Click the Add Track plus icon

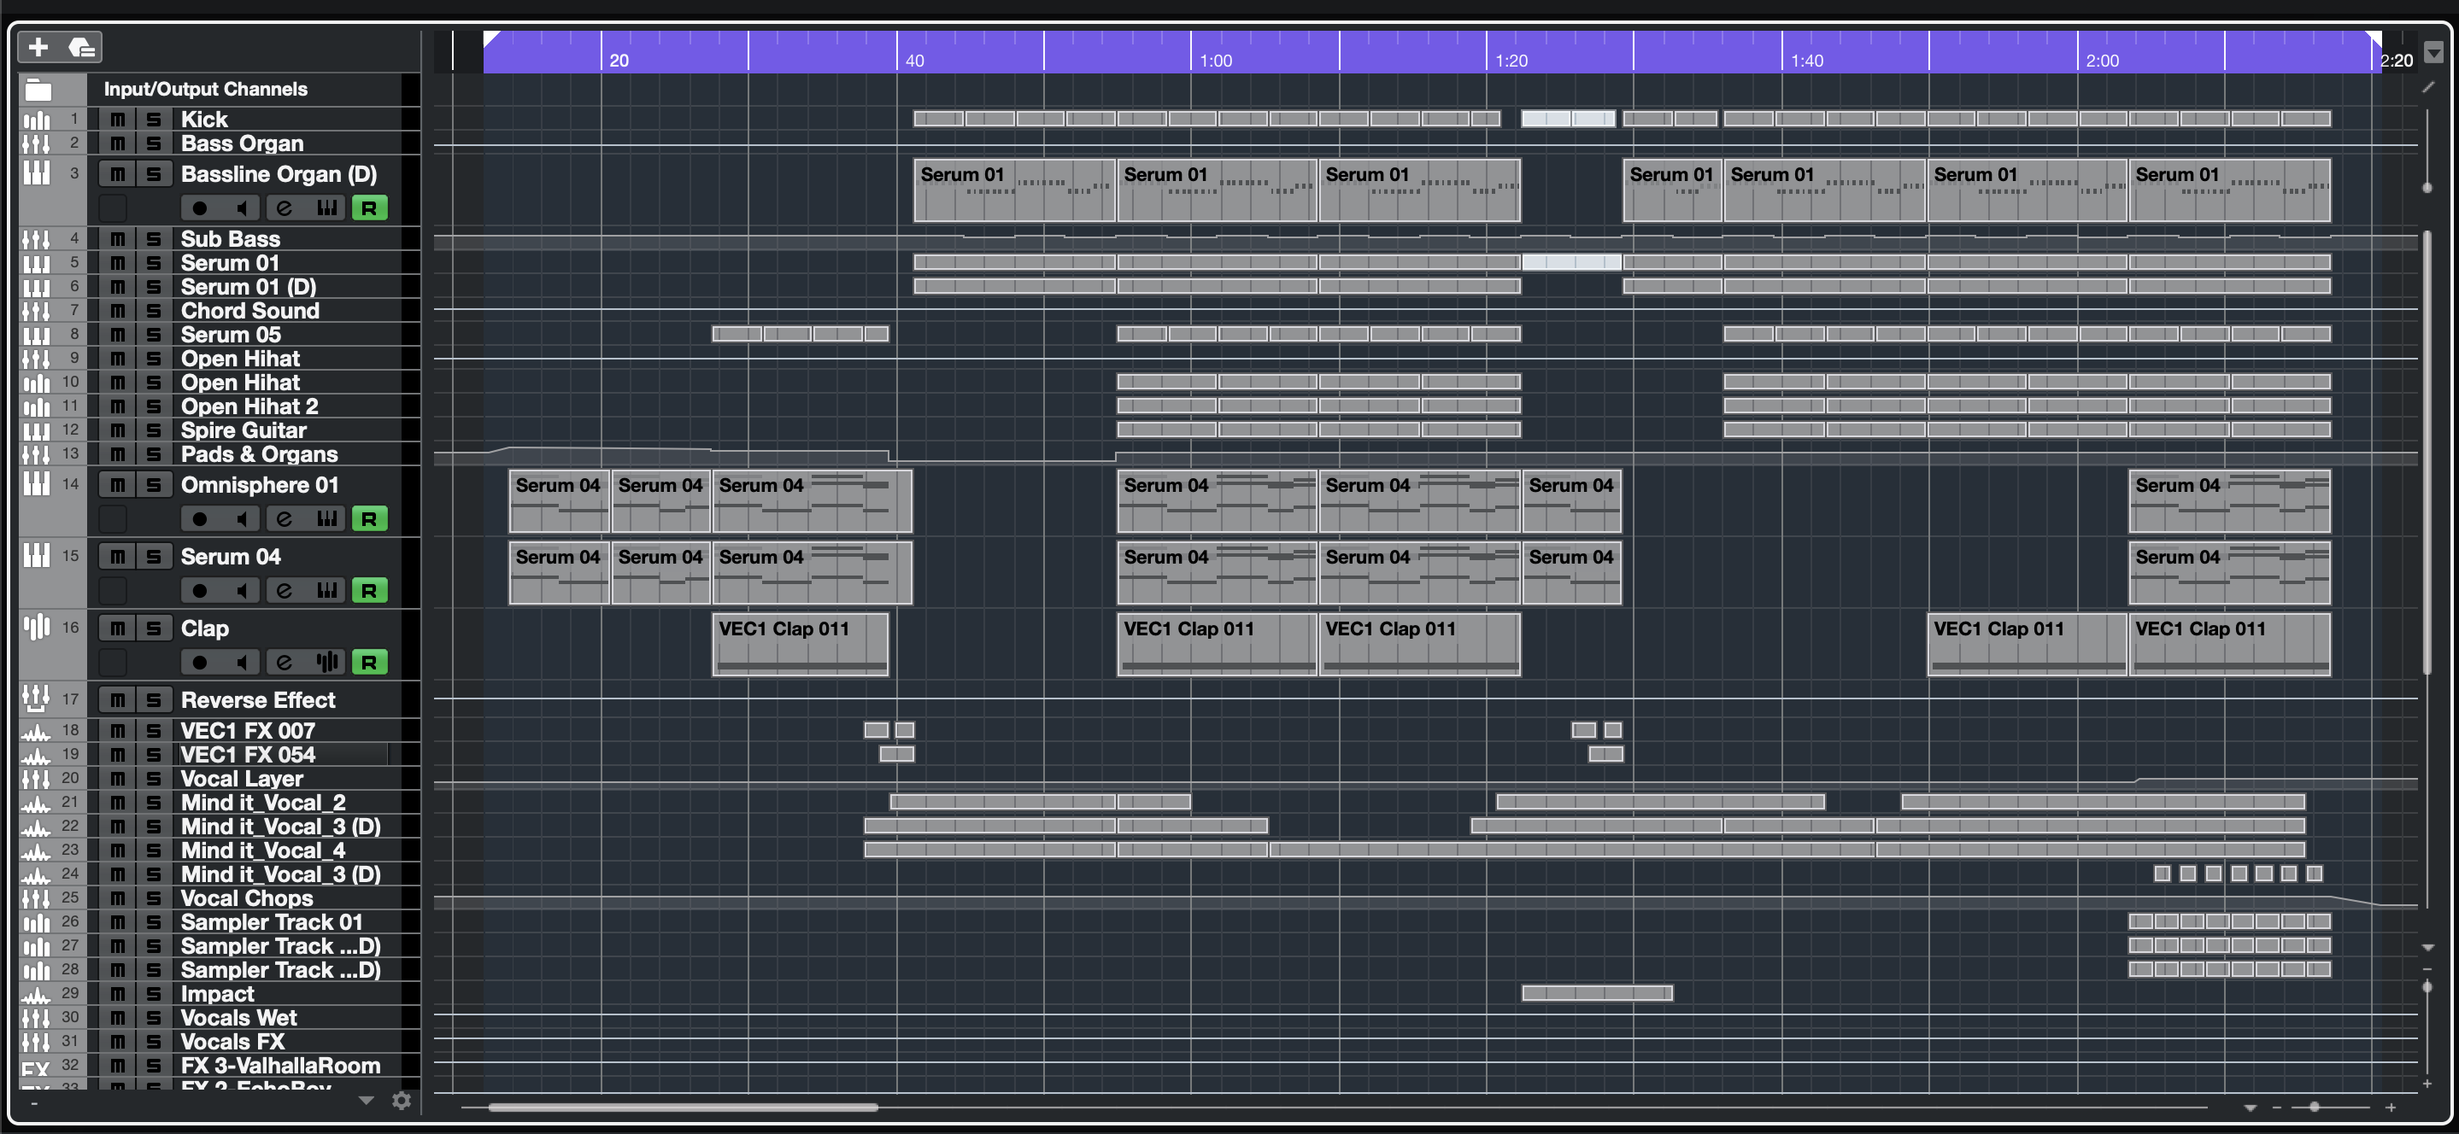point(38,47)
